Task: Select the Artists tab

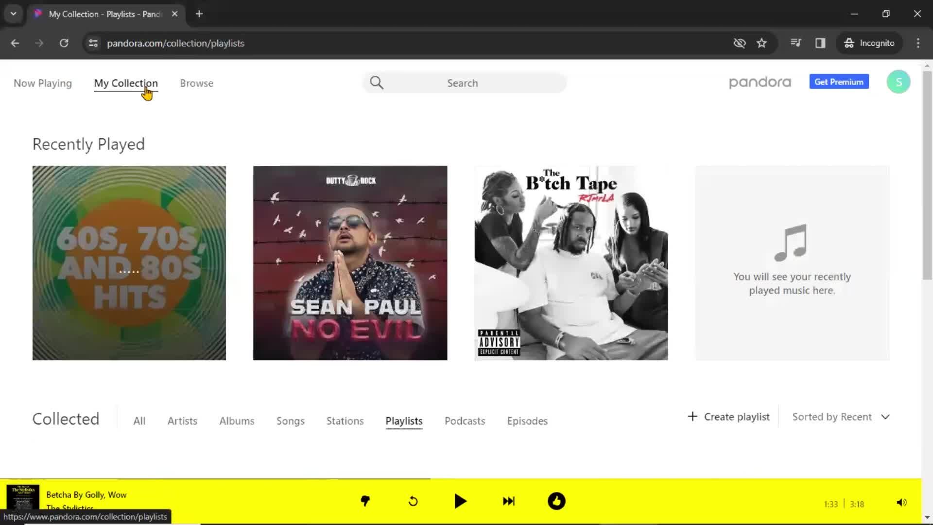Action: 182,420
